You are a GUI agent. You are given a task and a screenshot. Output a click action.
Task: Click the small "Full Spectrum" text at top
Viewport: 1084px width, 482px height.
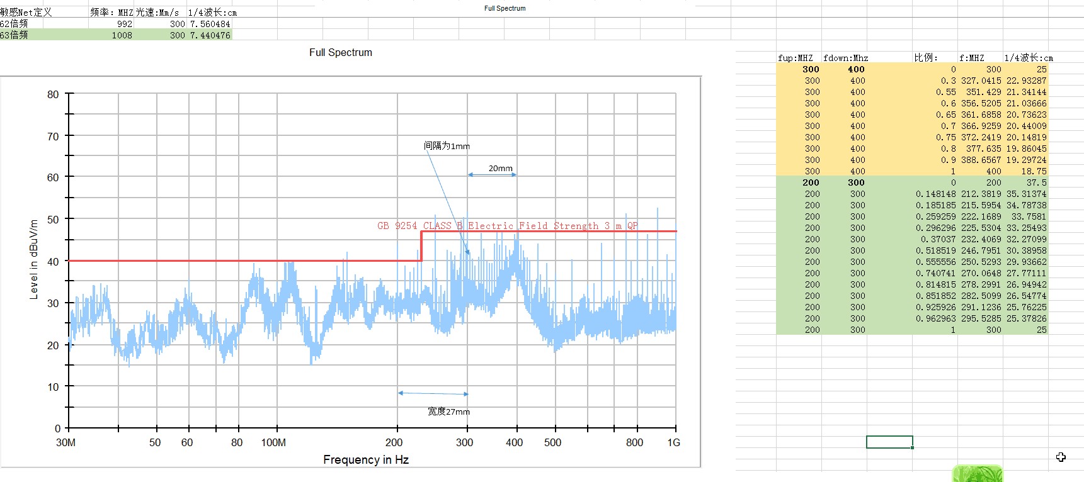pos(505,8)
